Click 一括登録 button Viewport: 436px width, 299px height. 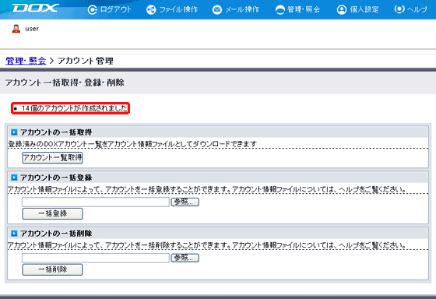(x=52, y=213)
